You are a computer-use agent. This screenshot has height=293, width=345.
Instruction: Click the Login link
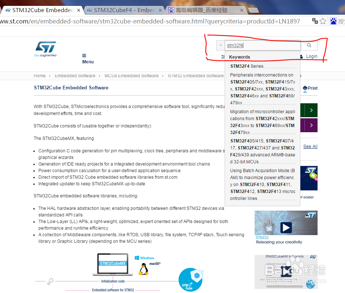point(312,56)
